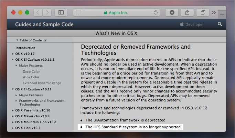The image size is (235, 138).
Task: Reload the Apple Inc. page
Action: 156,12
